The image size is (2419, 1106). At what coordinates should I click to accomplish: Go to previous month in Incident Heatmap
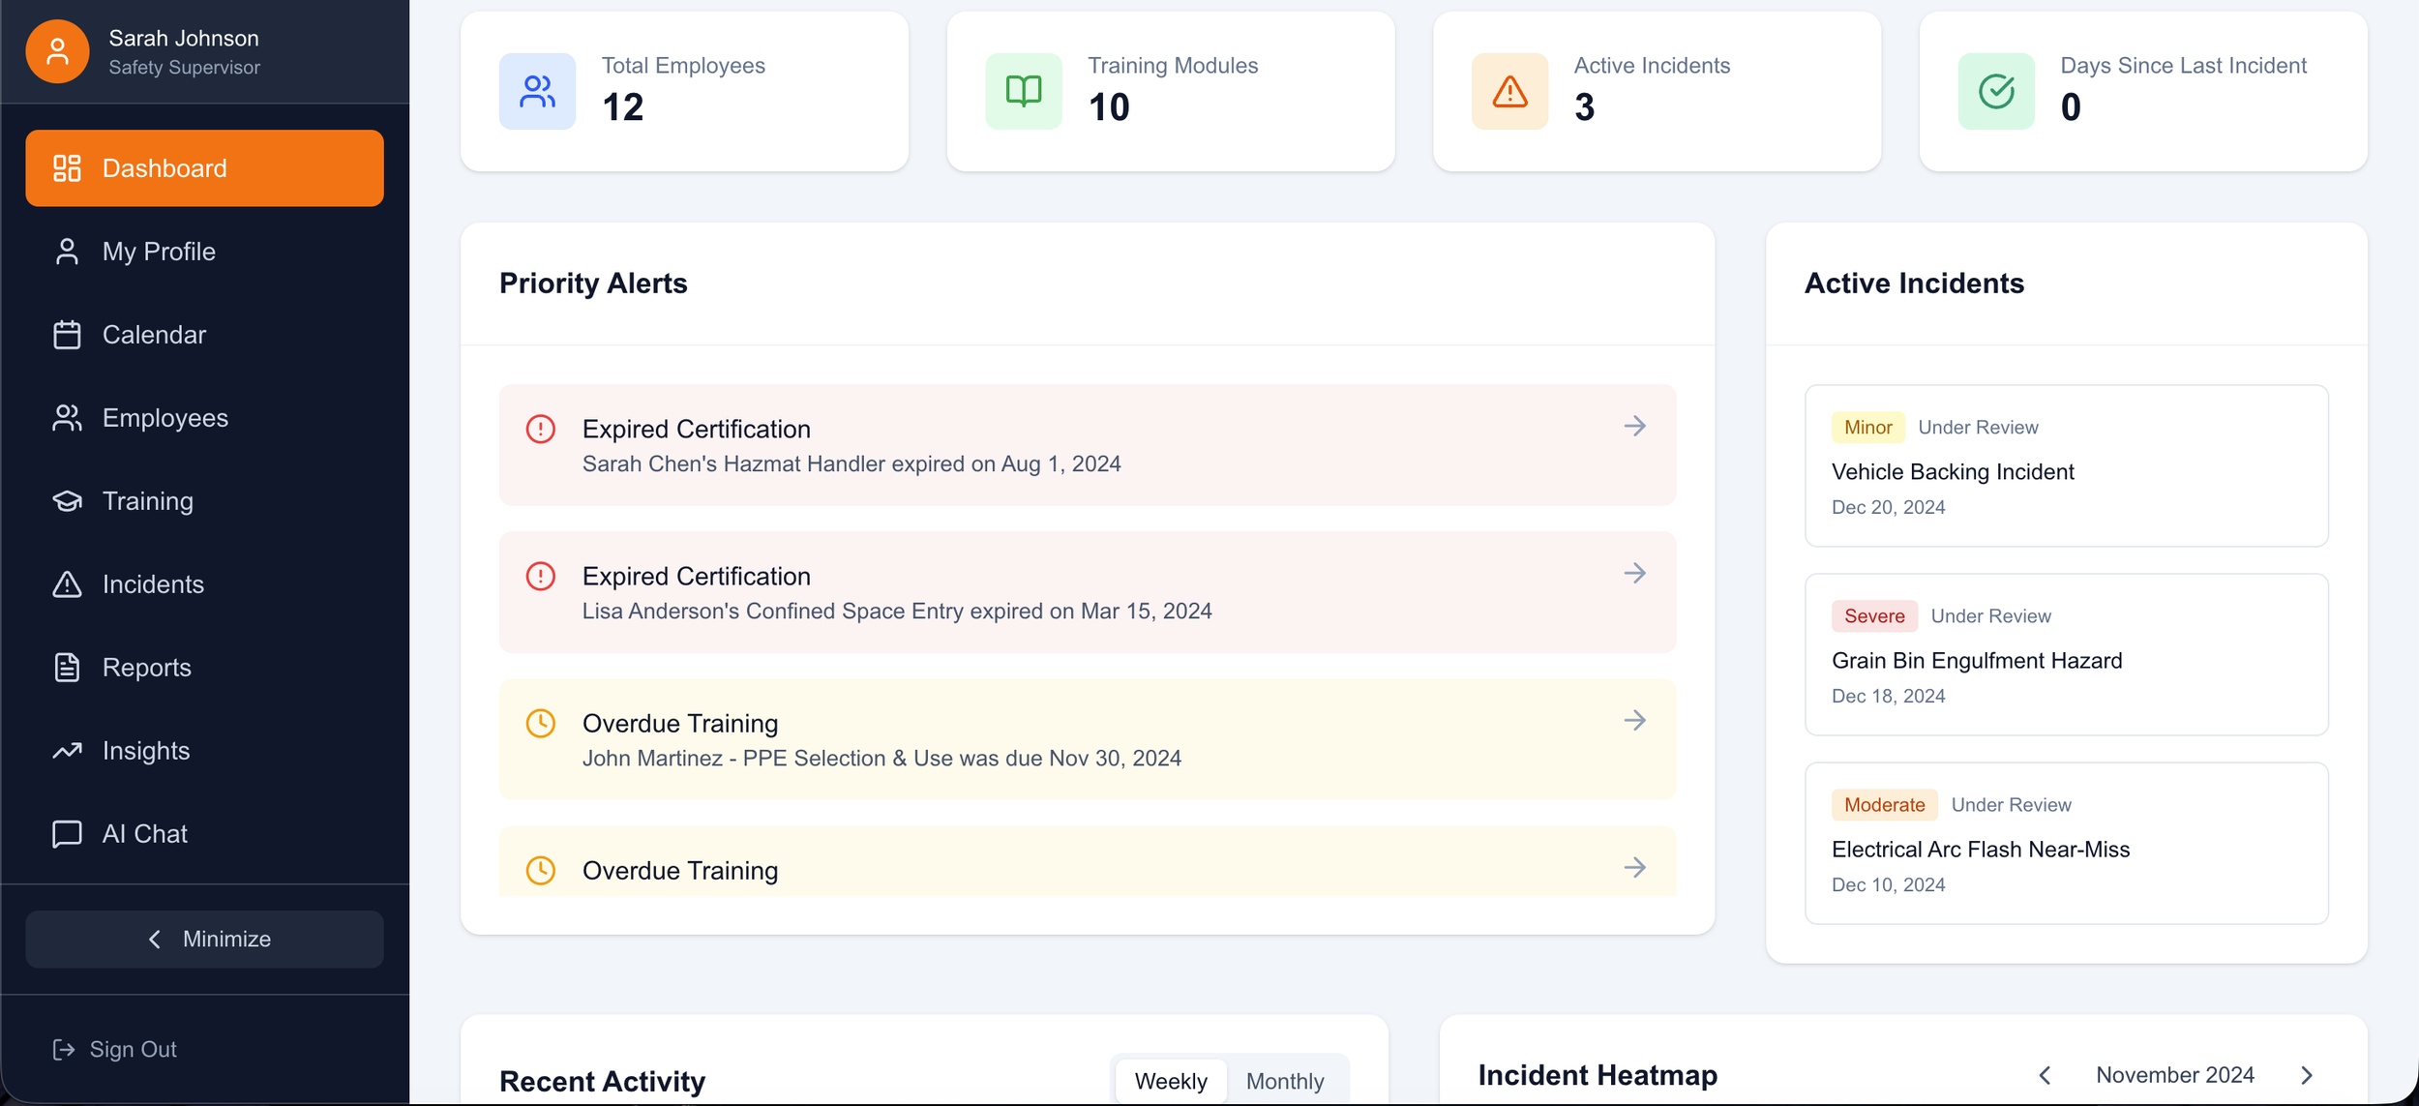tap(2044, 1075)
